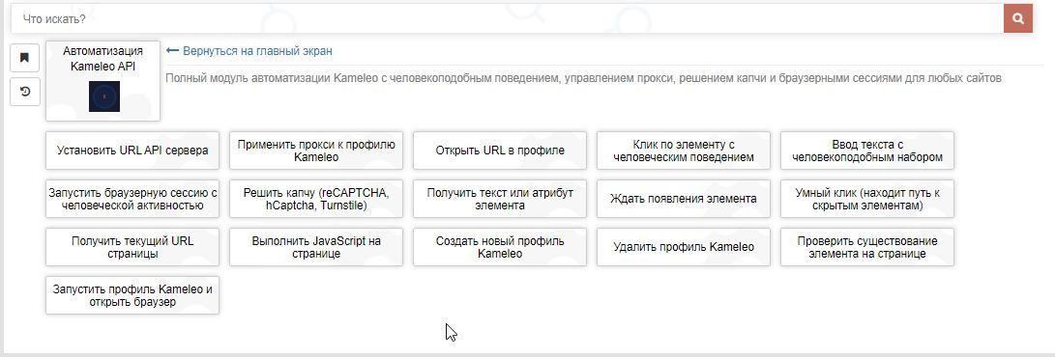Click the Kameleo module logo thumbnail
Screen dimensions: 1055x357
click(104, 96)
